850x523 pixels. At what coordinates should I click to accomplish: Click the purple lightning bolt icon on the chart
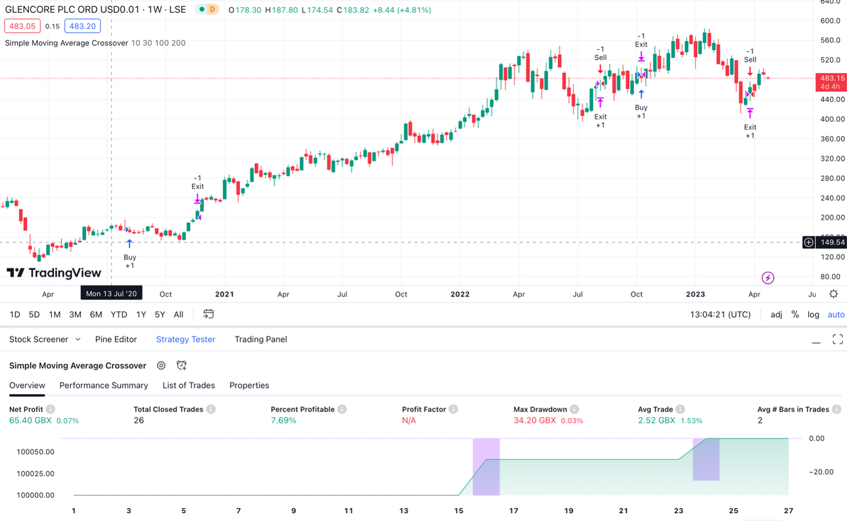768,278
